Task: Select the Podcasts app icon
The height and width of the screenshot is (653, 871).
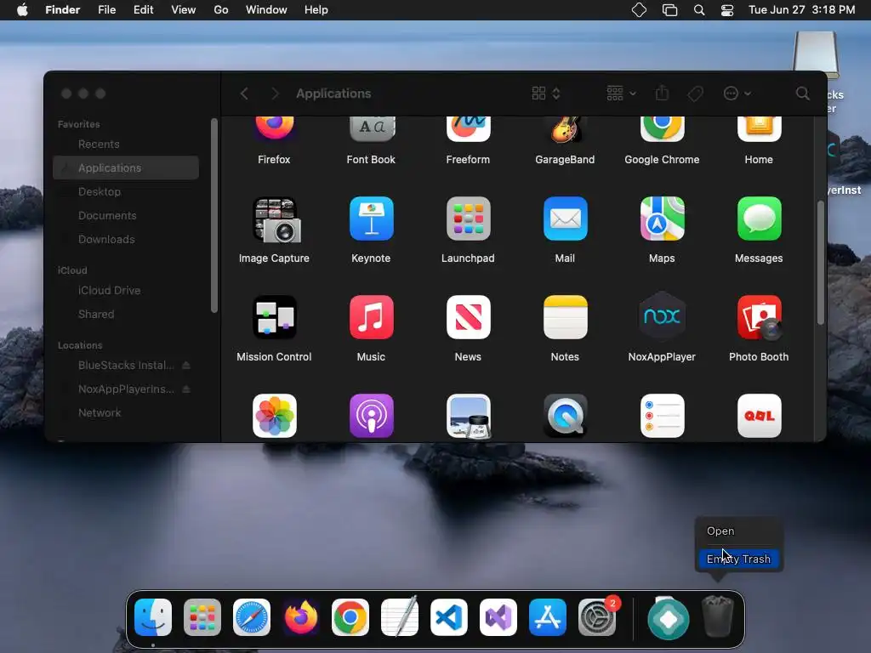Action: click(x=371, y=416)
